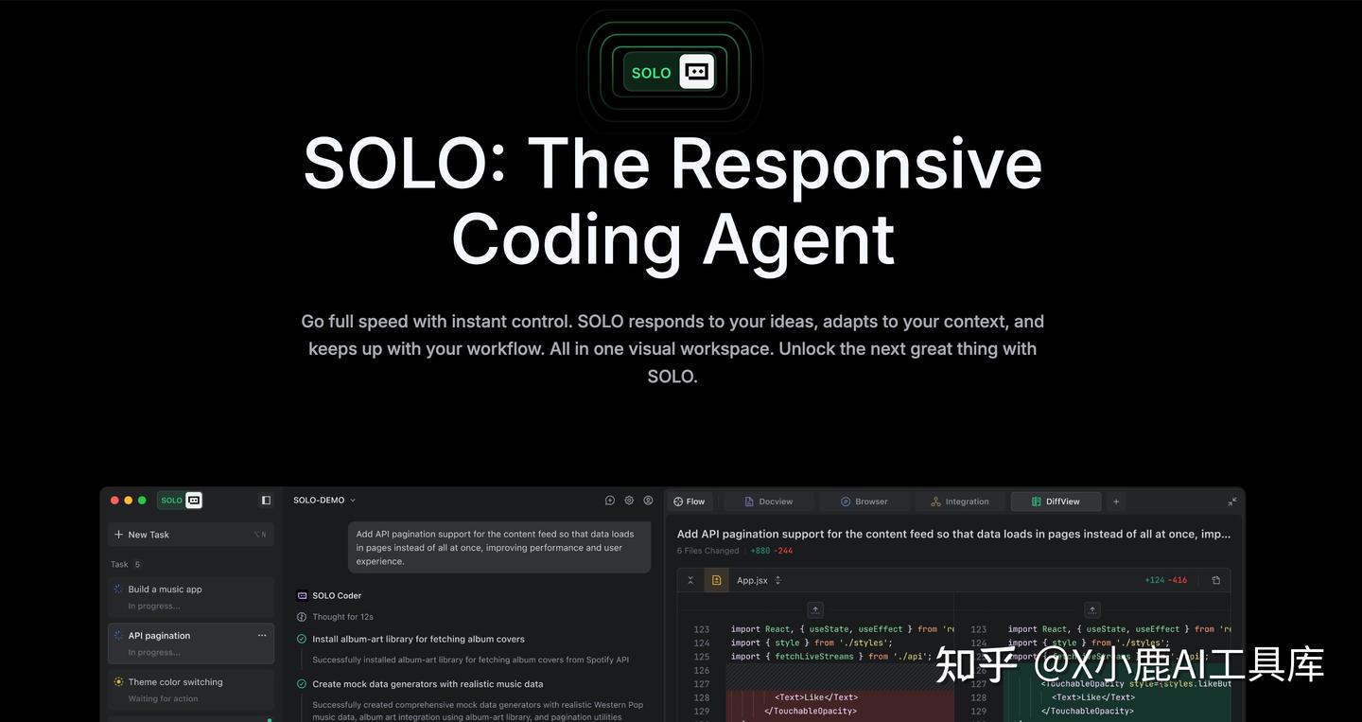1362x722 pixels.
Task: Open the settings gear near SOLO-DEMO
Action: [x=629, y=500]
